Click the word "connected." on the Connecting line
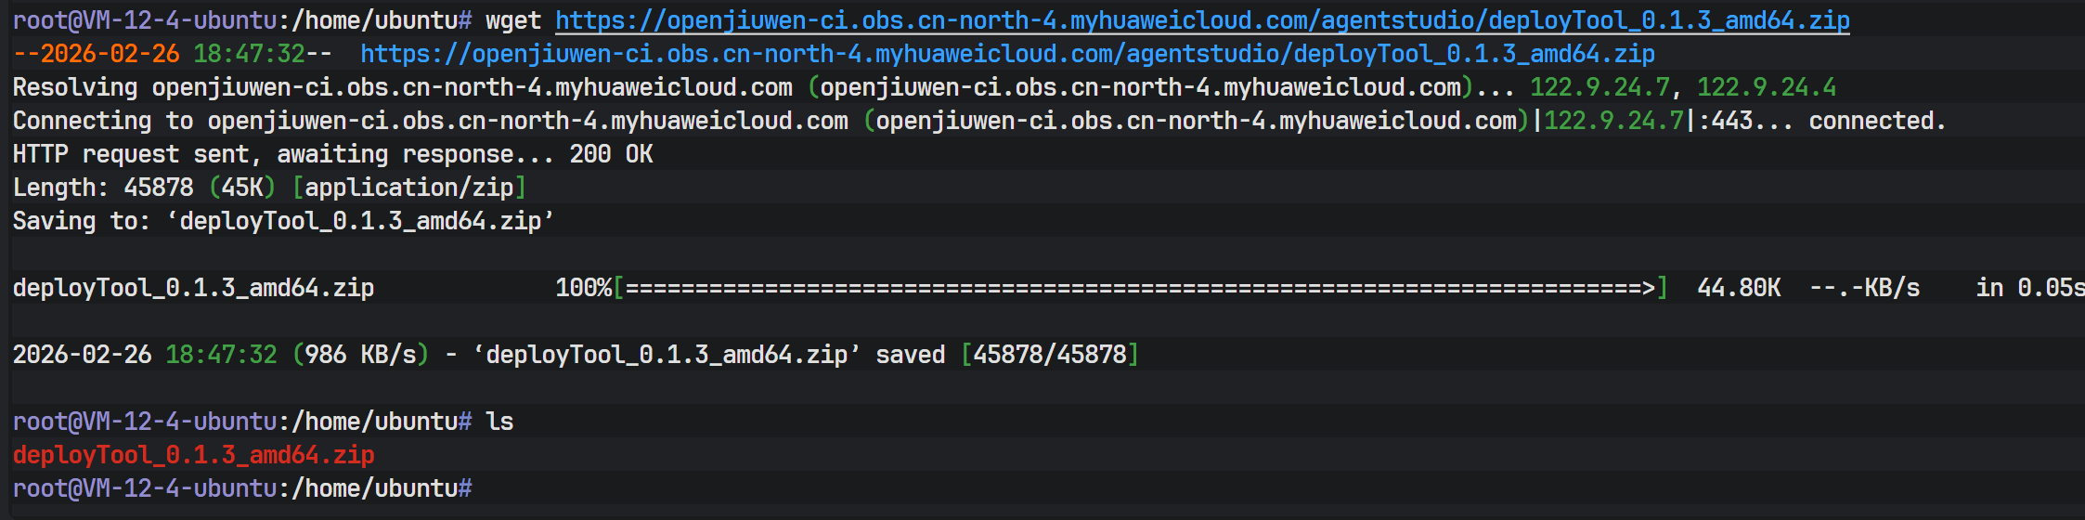Image resolution: width=2085 pixels, height=520 pixels. pyautogui.click(x=1876, y=121)
